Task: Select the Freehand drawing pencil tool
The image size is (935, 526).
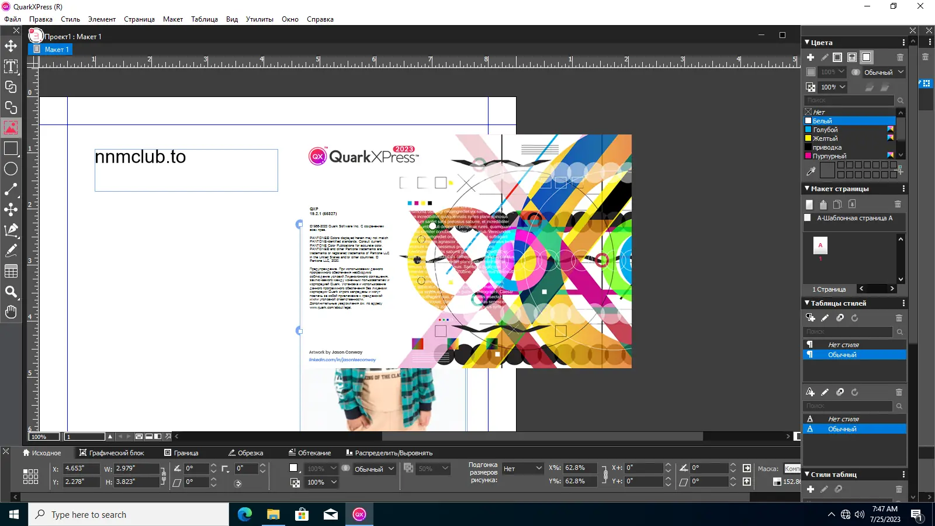Action: [x=11, y=251]
